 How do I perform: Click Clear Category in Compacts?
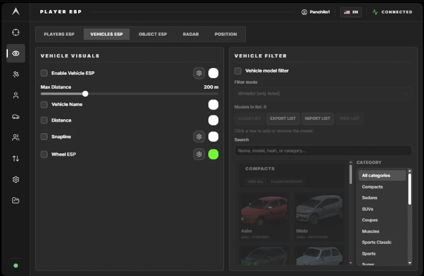[287, 182]
